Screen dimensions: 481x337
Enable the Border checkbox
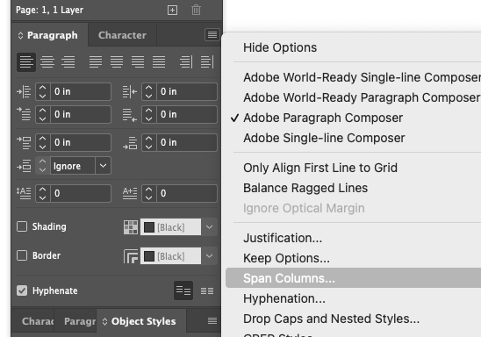(x=22, y=255)
